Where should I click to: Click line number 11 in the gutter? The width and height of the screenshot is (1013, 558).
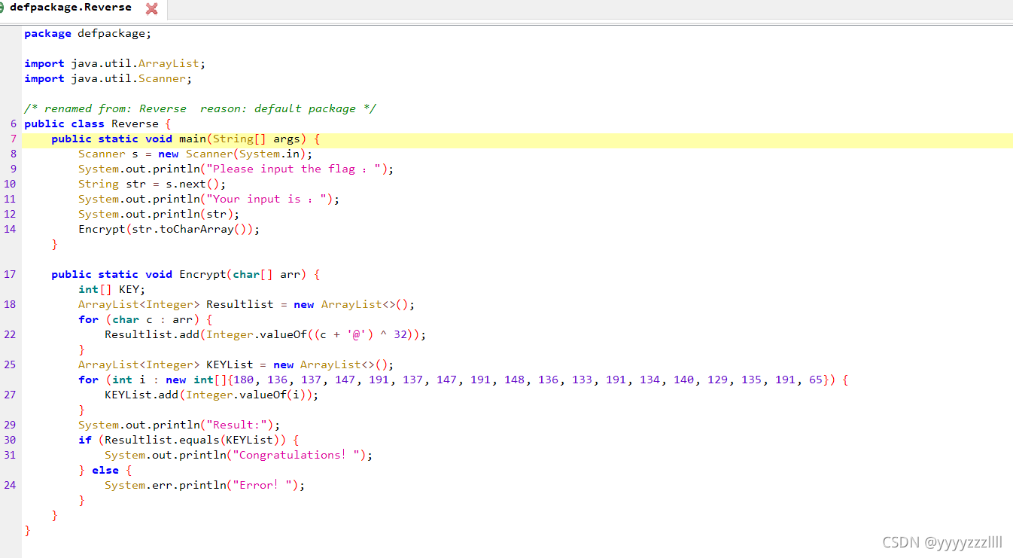10,199
